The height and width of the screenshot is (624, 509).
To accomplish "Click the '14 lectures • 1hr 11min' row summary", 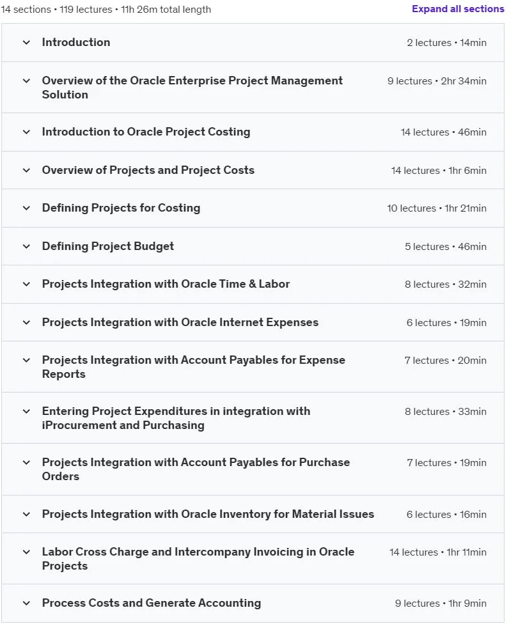I will tap(438, 552).
